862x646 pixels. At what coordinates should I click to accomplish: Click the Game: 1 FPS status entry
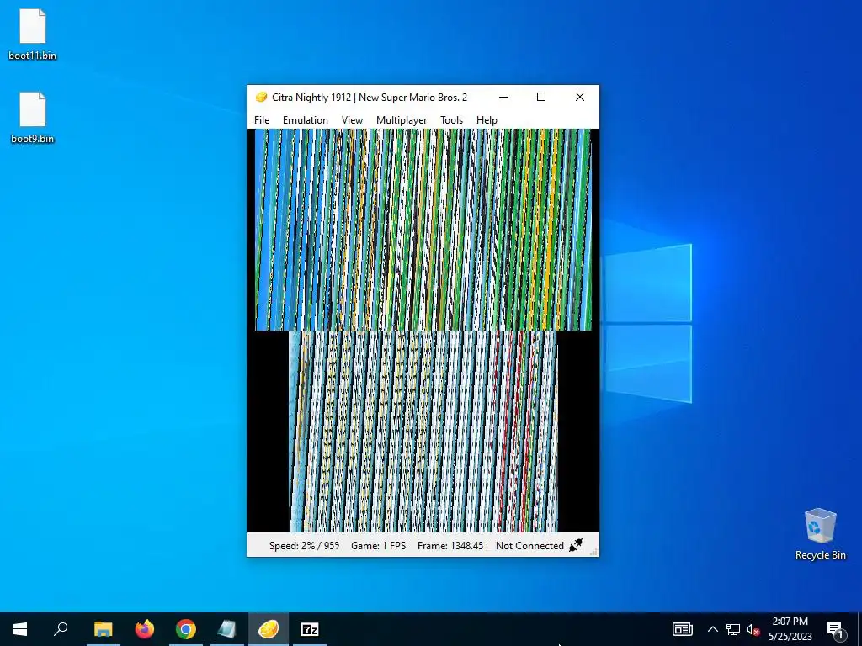point(378,545)
